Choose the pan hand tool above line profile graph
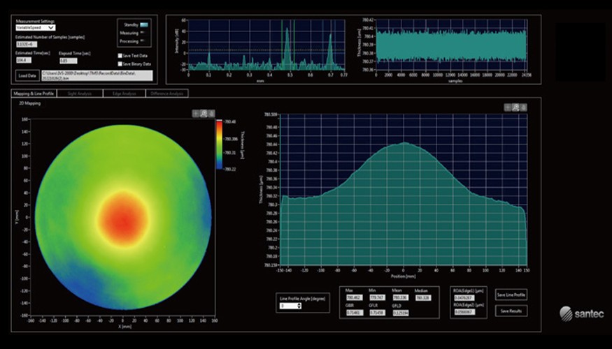Image resolution: width=612 pixels, height=349 pixels. coord(523,107)
